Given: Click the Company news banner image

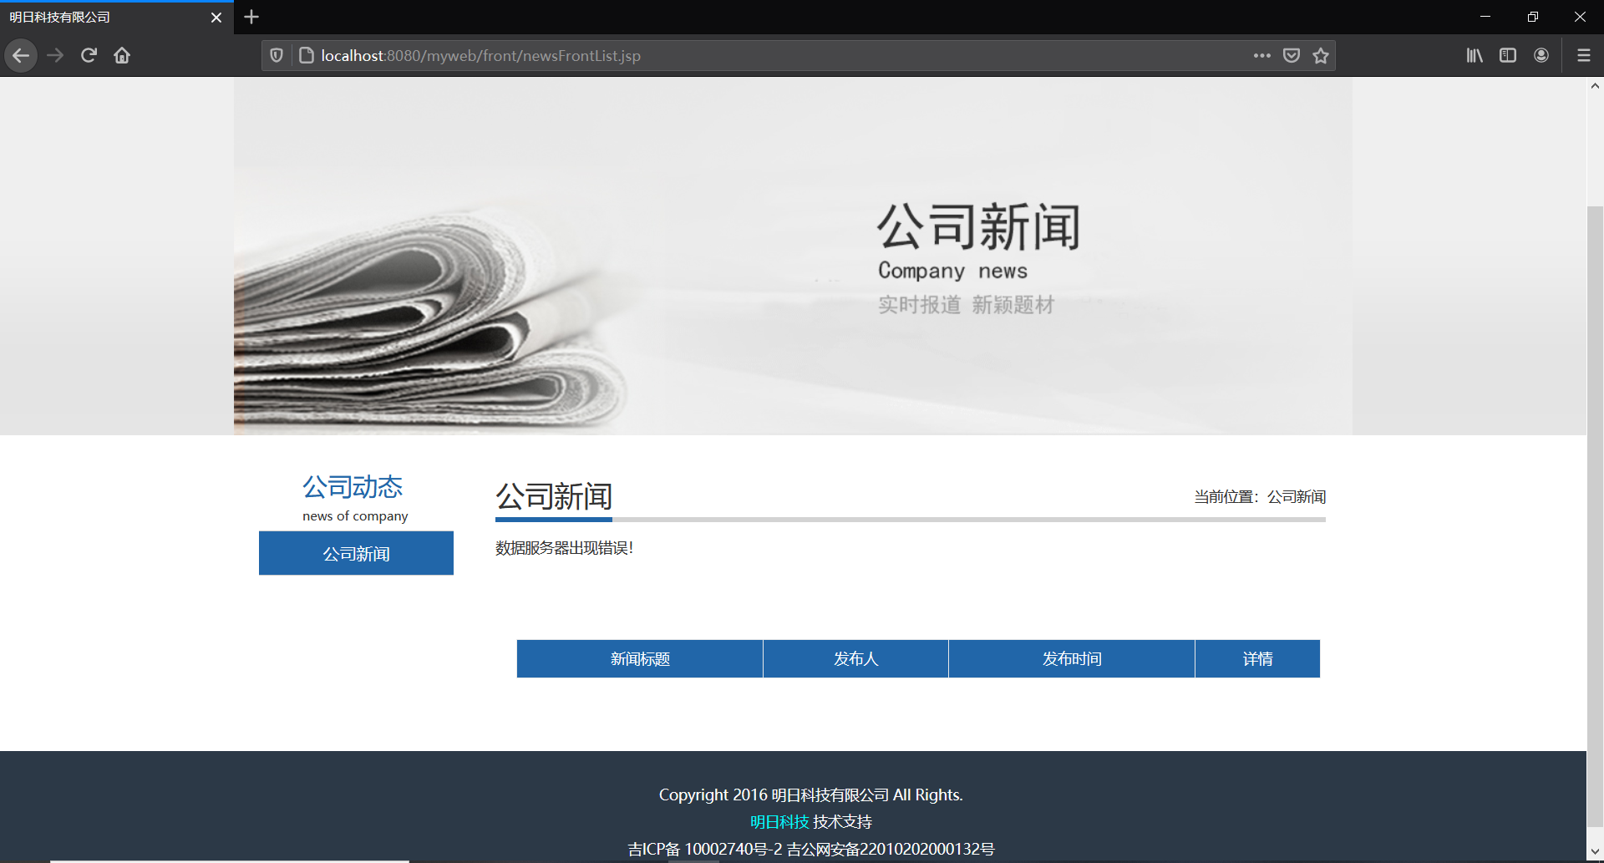Looking at the screenshot, I should pyautogui.click(x=793, y=256).
